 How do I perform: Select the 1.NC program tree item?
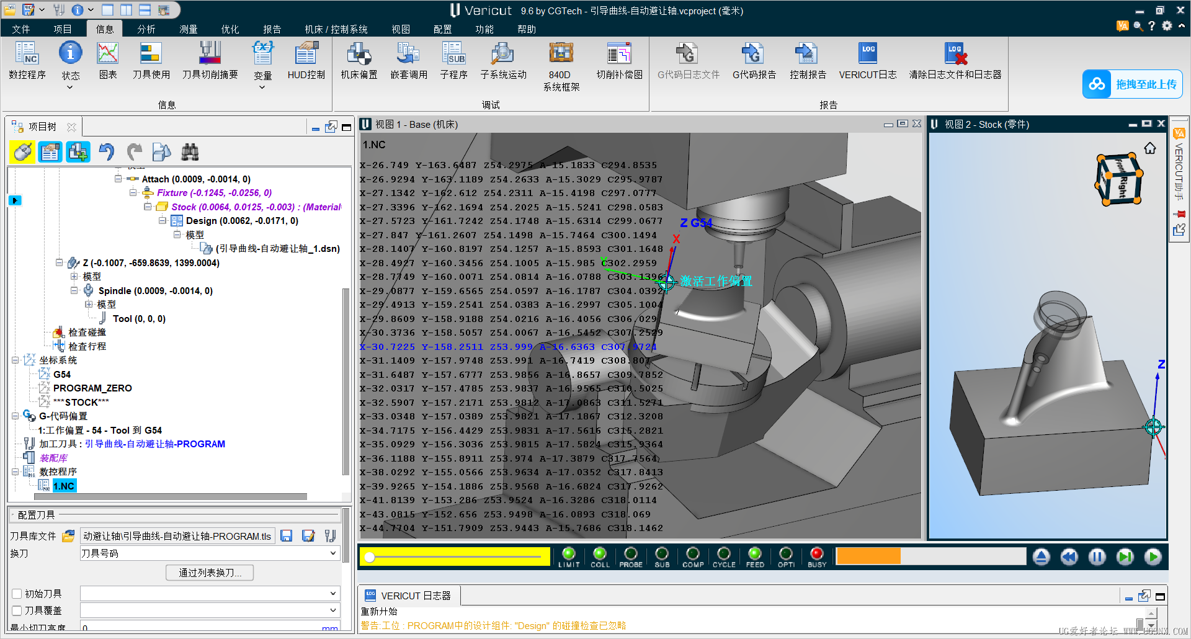click(x=64, y=486)
